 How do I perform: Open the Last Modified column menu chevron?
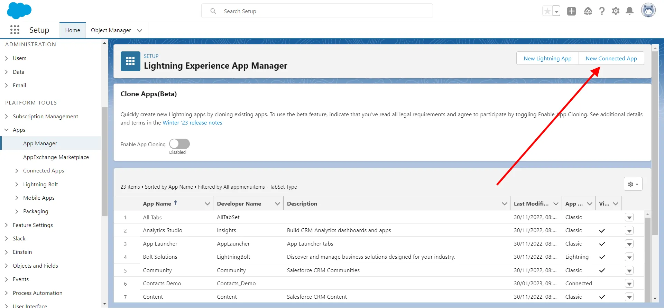point(556,204)
